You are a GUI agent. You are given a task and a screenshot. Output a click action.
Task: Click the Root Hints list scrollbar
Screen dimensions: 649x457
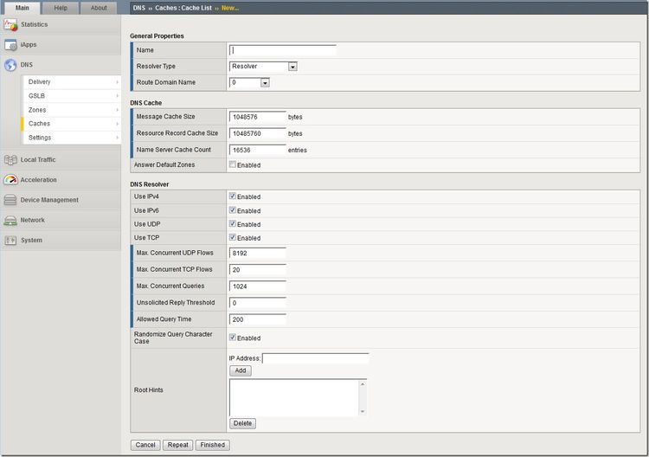pyautogui.click(x=363, y=396)
